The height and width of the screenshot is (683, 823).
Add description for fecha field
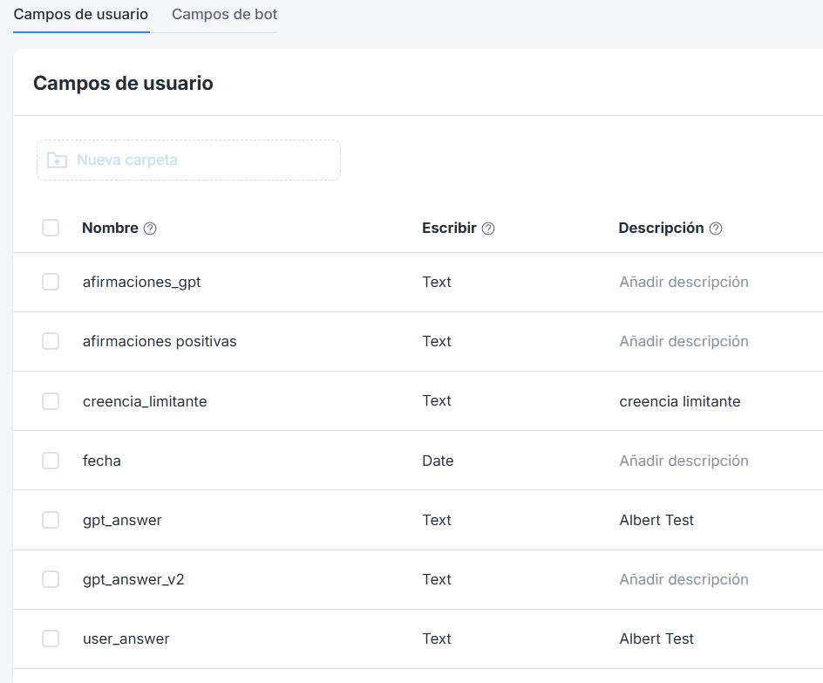point(684,461)
